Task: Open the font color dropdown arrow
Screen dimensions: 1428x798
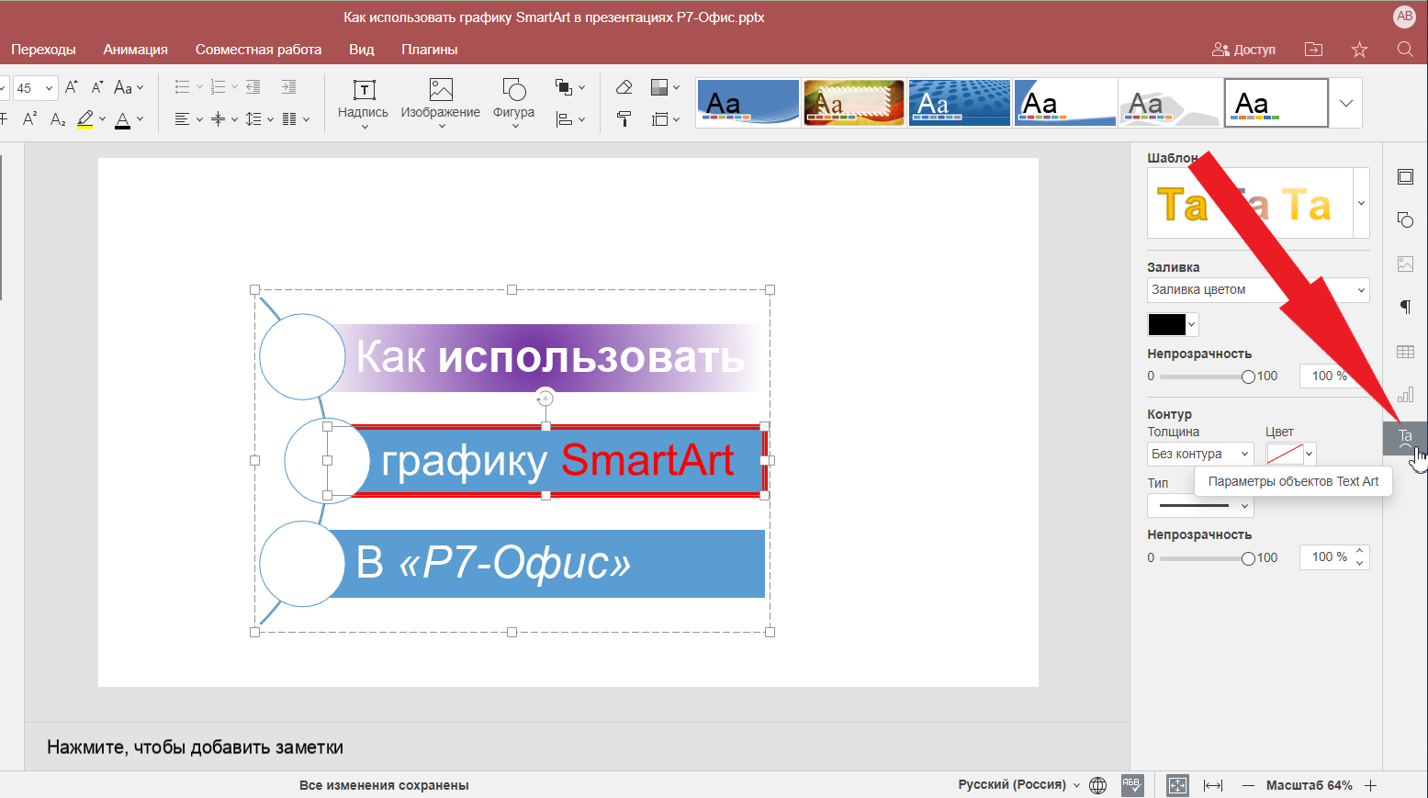Action: click(140, 119)
